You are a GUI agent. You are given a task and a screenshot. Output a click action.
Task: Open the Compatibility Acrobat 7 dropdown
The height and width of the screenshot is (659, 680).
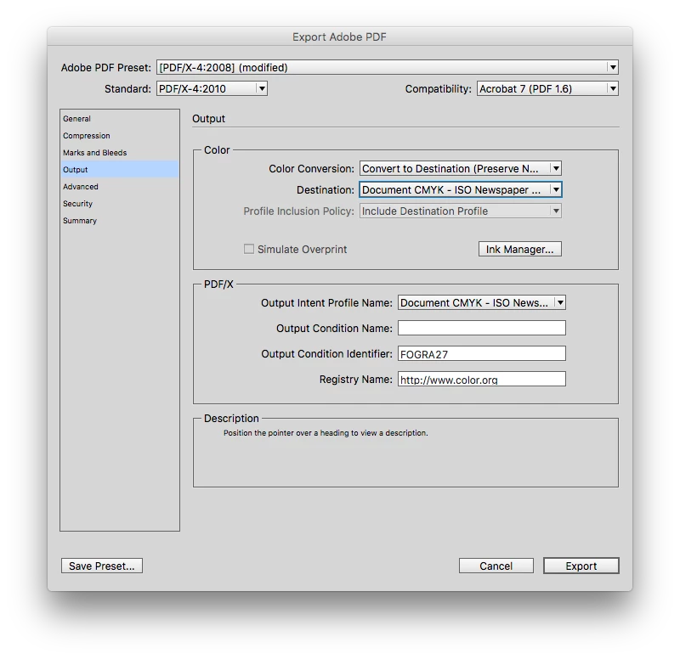(547, 89)
